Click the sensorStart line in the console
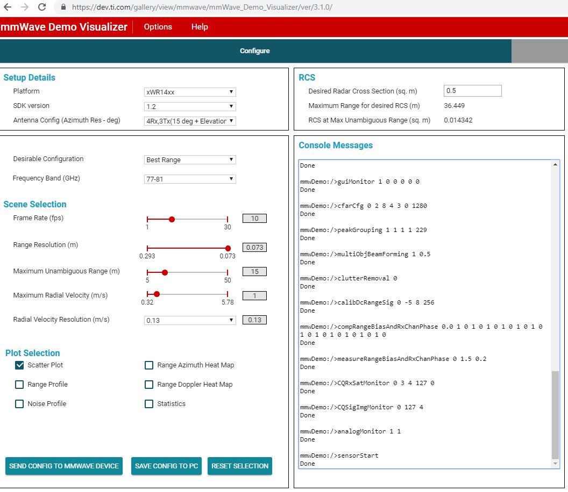Image resolution: width=568 pixels, height=492 pixels. (x=339, y=455)
